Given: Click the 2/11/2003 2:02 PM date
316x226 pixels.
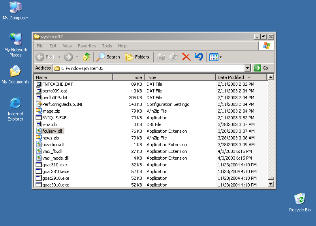Looking at the screenshot, I should 236,84.
